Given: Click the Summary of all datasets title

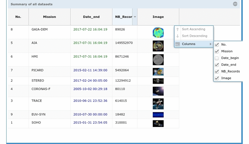Looking at the screenshot, I should 31,4.
